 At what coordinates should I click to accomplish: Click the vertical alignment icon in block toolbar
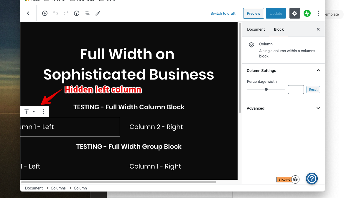pyautogui.click(x=26, y=112)
